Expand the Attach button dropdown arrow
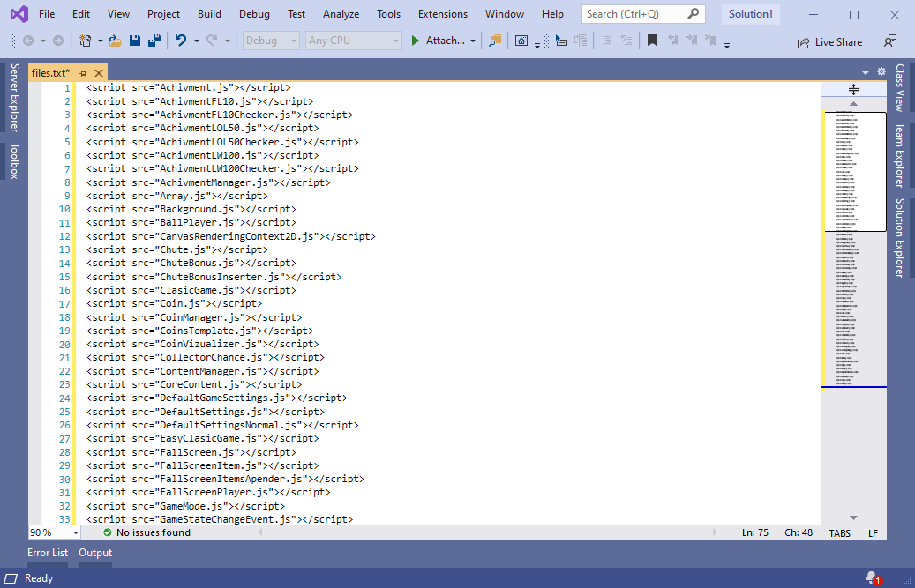 pyautogui.click(x=473, y=41)
